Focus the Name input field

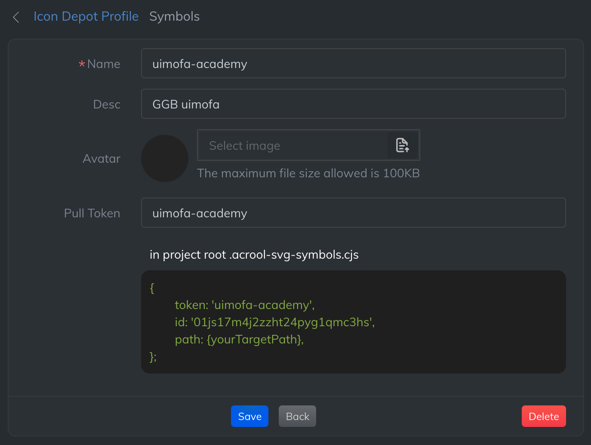tap(353, 64)
